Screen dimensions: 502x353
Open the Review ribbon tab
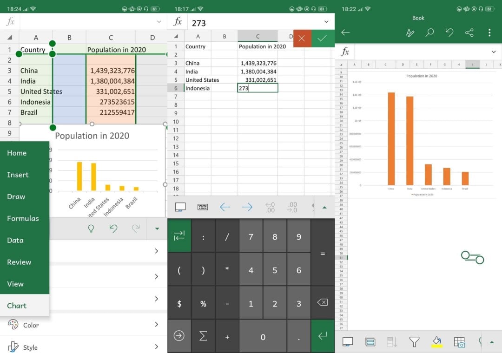pyautogui.click(x=19, y=262)
